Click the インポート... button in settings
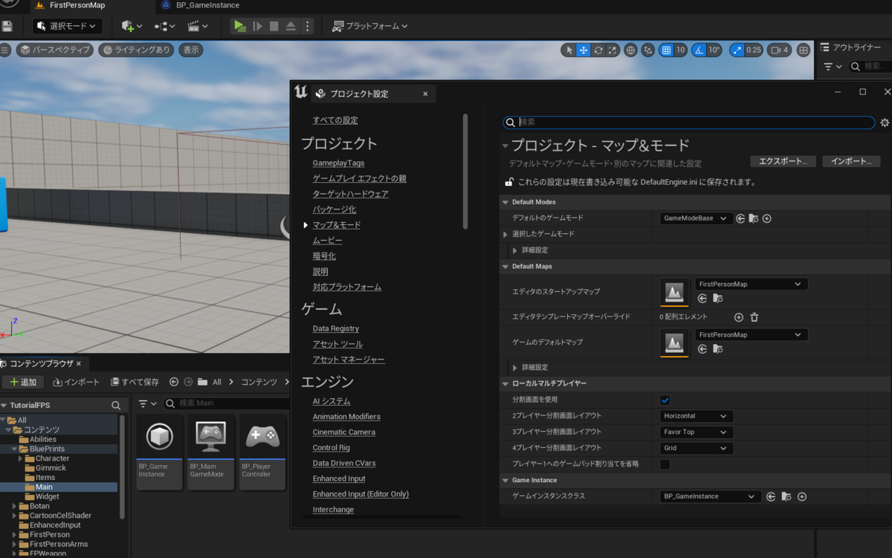 point(851,161)
